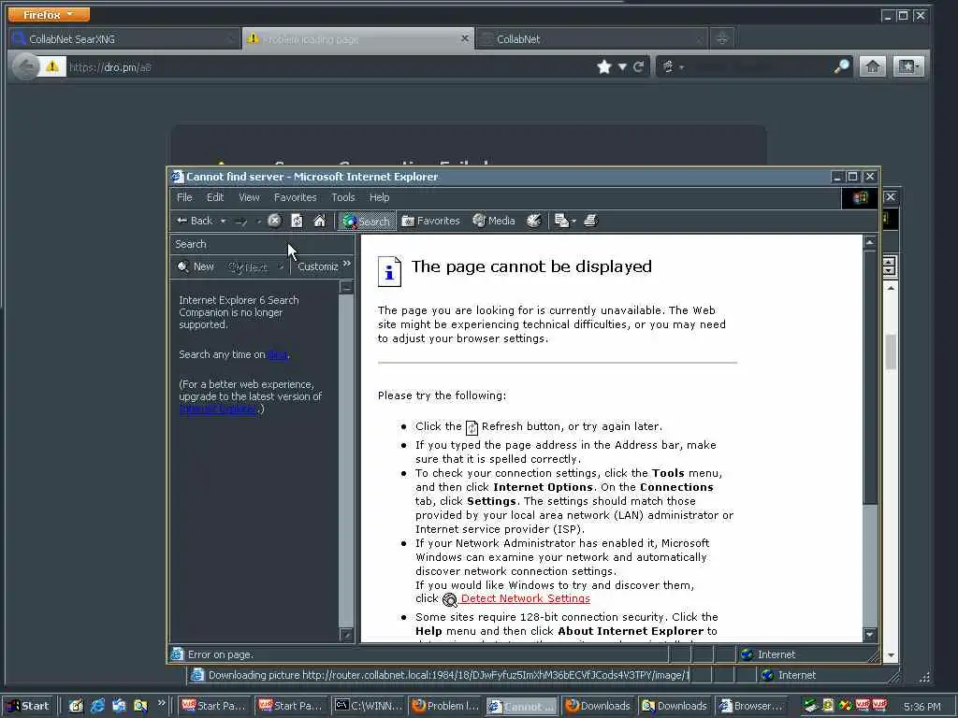Click the Detect Network Settings link

(526, 599)
